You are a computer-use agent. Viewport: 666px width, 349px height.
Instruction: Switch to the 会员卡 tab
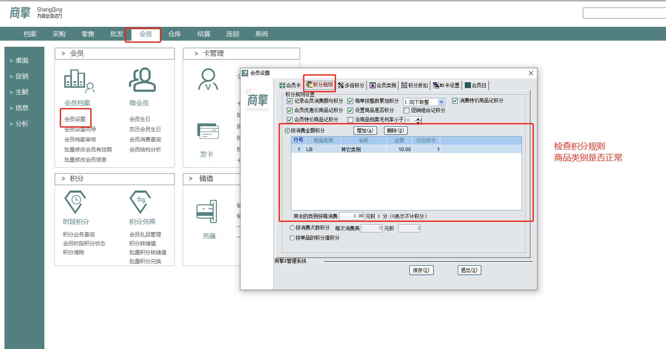290,85
